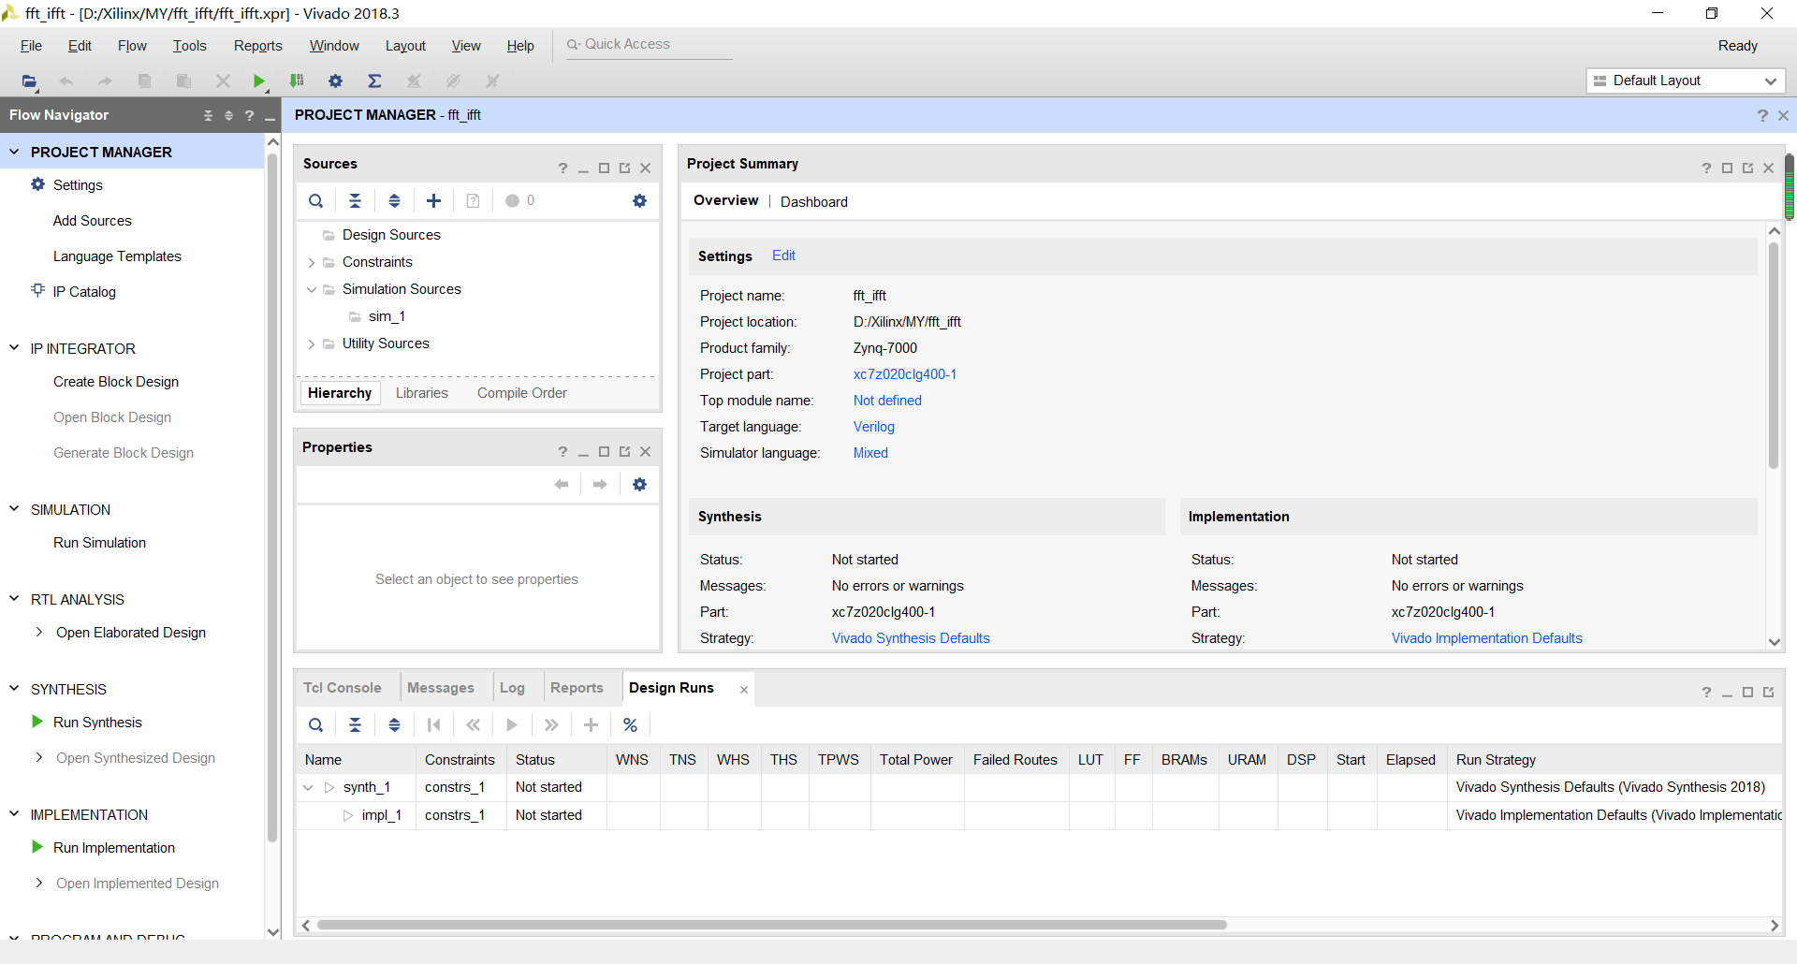Collapse PROJECT MANAGER section
The image size is (1797, 964).
pyautogui.click(x=14, y=151)
